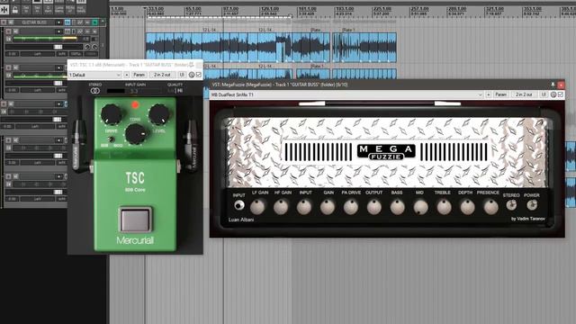Toggle UI button in MegaFuzzie window
Screen dimensions: 576x324
click(x=544, y=94)
